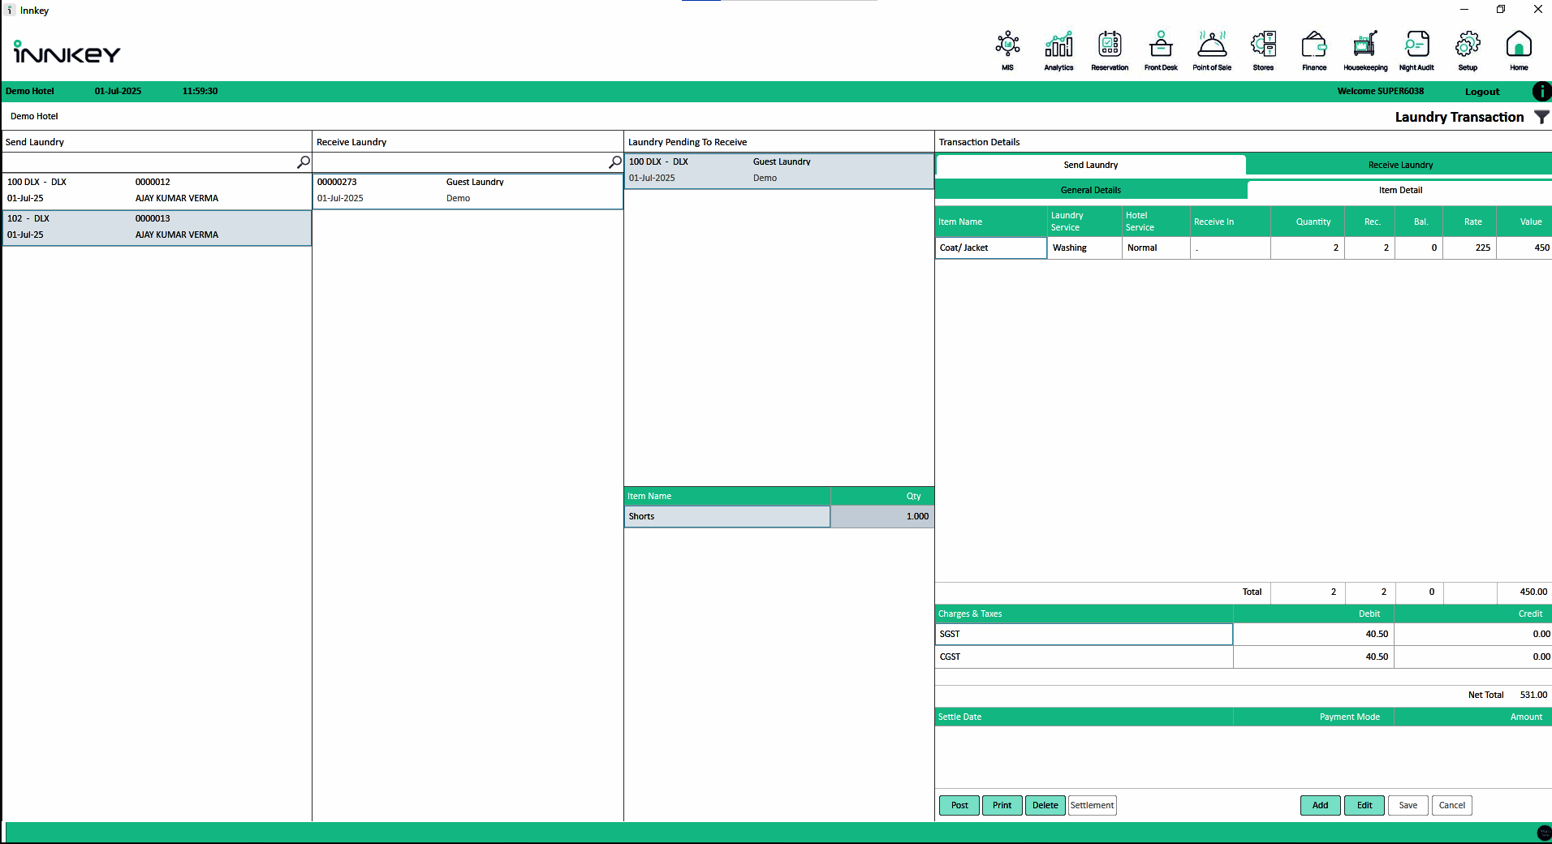1552x844 pixels.
Task: Click the Innkey logo
Action: click(x=67, y=53)
